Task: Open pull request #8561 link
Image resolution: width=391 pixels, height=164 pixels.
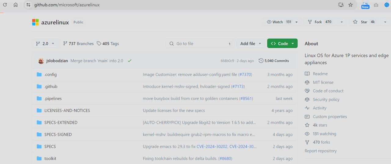Action: tap(246, 99)
